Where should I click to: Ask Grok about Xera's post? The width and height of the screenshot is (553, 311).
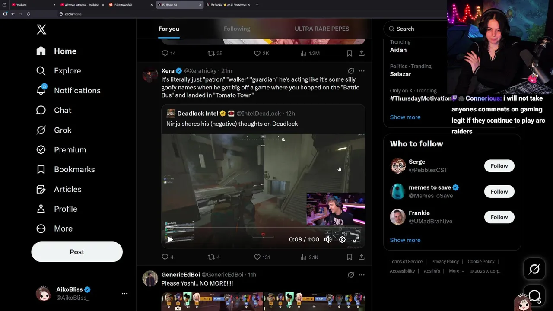[351, 70]
